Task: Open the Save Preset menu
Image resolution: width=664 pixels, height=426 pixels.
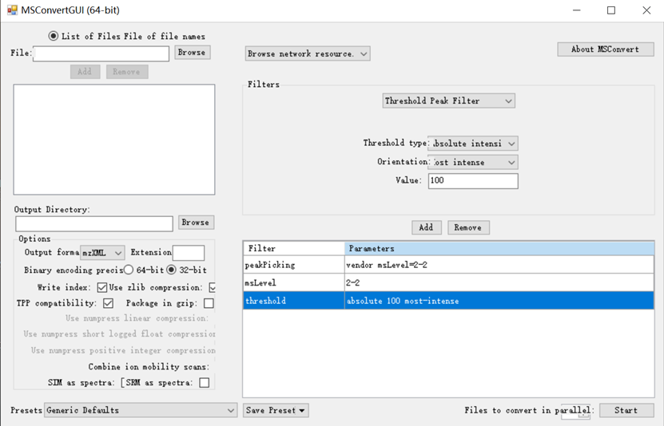Action: pyautogui.click(x=276, y=410)
